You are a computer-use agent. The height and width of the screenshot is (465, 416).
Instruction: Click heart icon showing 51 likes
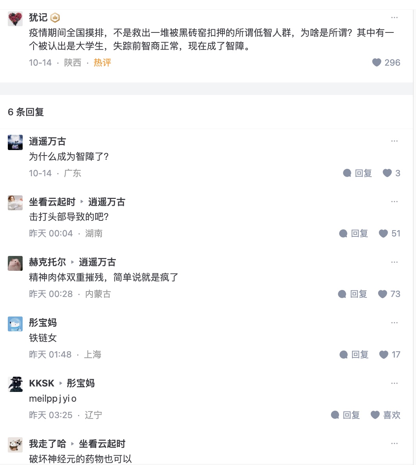(x=383, y=234)
